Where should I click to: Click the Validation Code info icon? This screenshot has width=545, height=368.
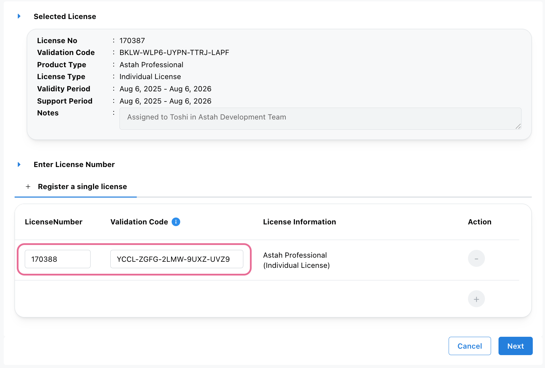pyautogui.click(x=176, y=222)
